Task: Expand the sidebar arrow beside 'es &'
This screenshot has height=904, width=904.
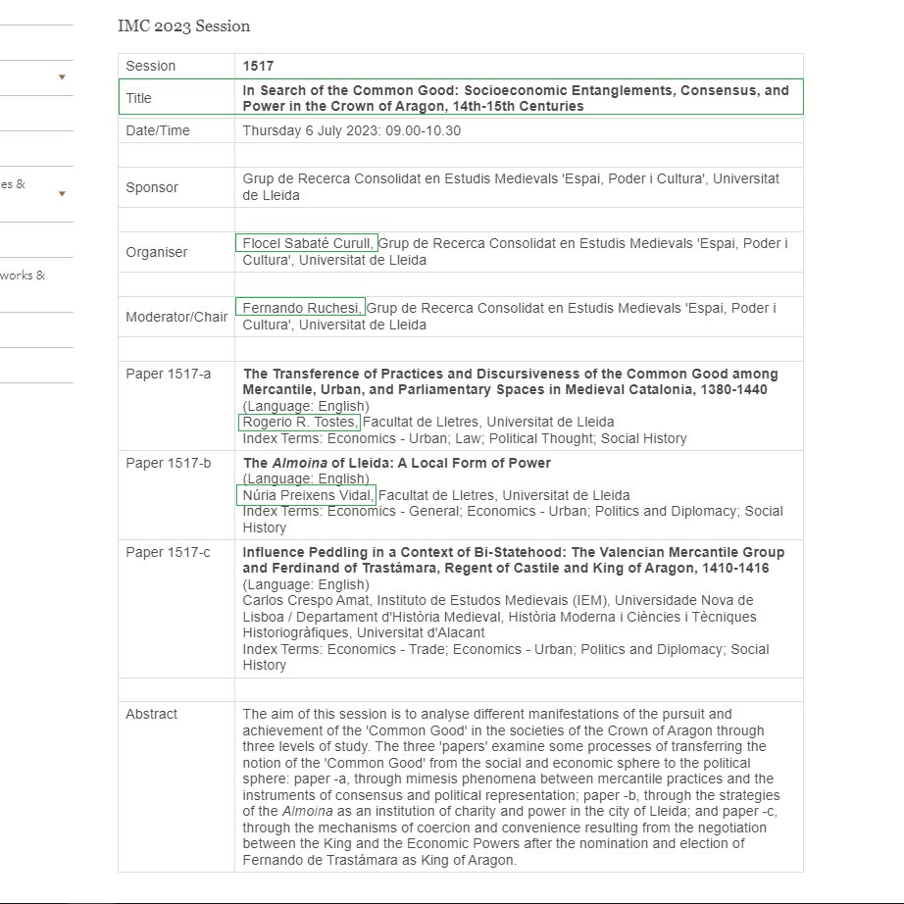Action: pos(62,194)
